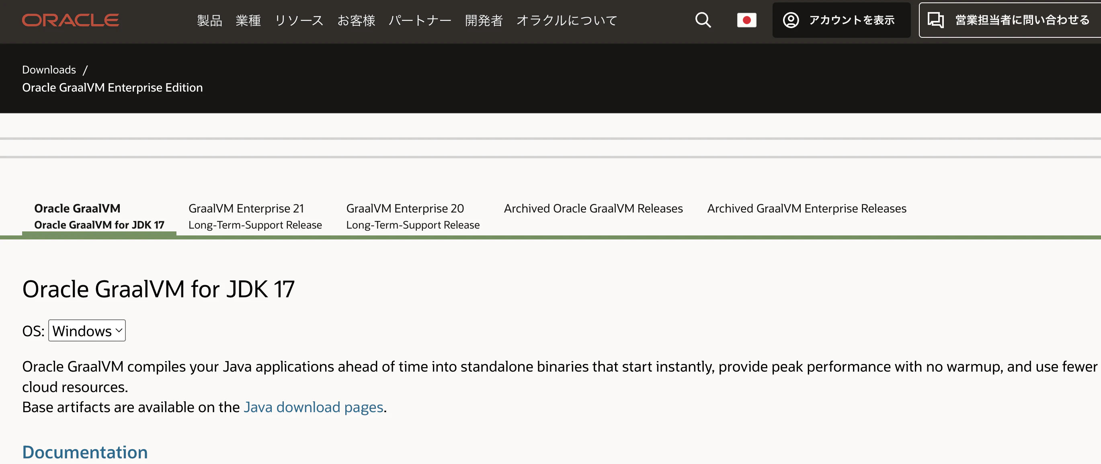Click the アカウントを表示 button
Screen dimensions: 1101x464
(841, 20)
